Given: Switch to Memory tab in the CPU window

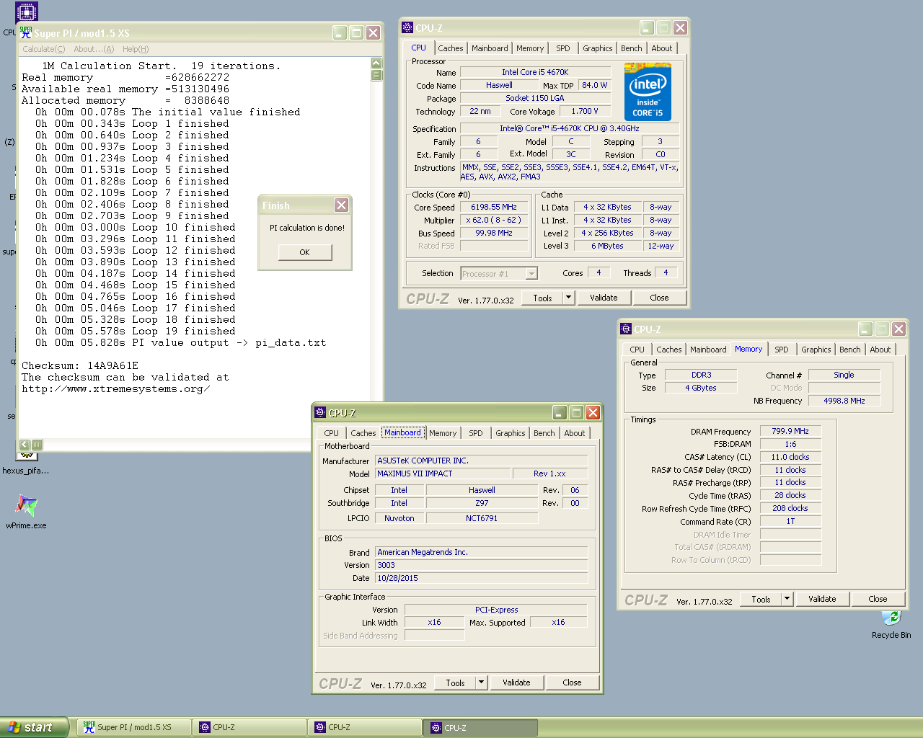Looking at the screenshot, I should [530, 48].
